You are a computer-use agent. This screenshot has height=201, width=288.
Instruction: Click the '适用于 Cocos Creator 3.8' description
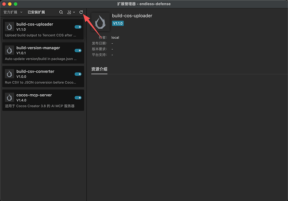(40, 106)
